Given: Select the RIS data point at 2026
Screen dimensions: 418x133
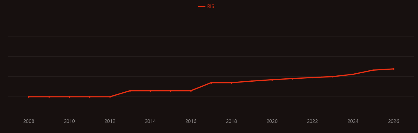Looking at the screenshot, I should coord(394,69).
